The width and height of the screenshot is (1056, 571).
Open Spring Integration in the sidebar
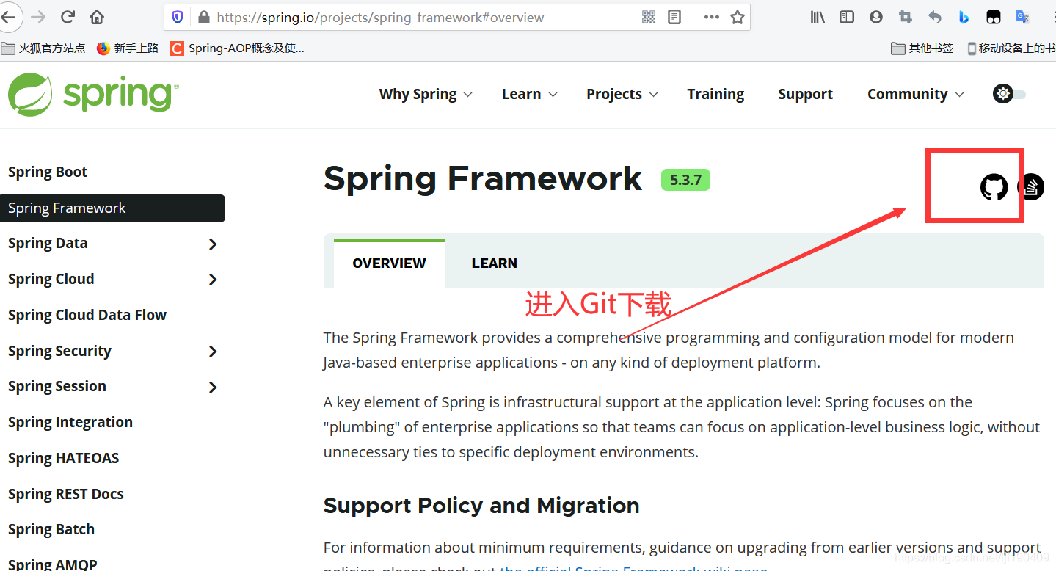pyautogui.click(x=70, y=423)
